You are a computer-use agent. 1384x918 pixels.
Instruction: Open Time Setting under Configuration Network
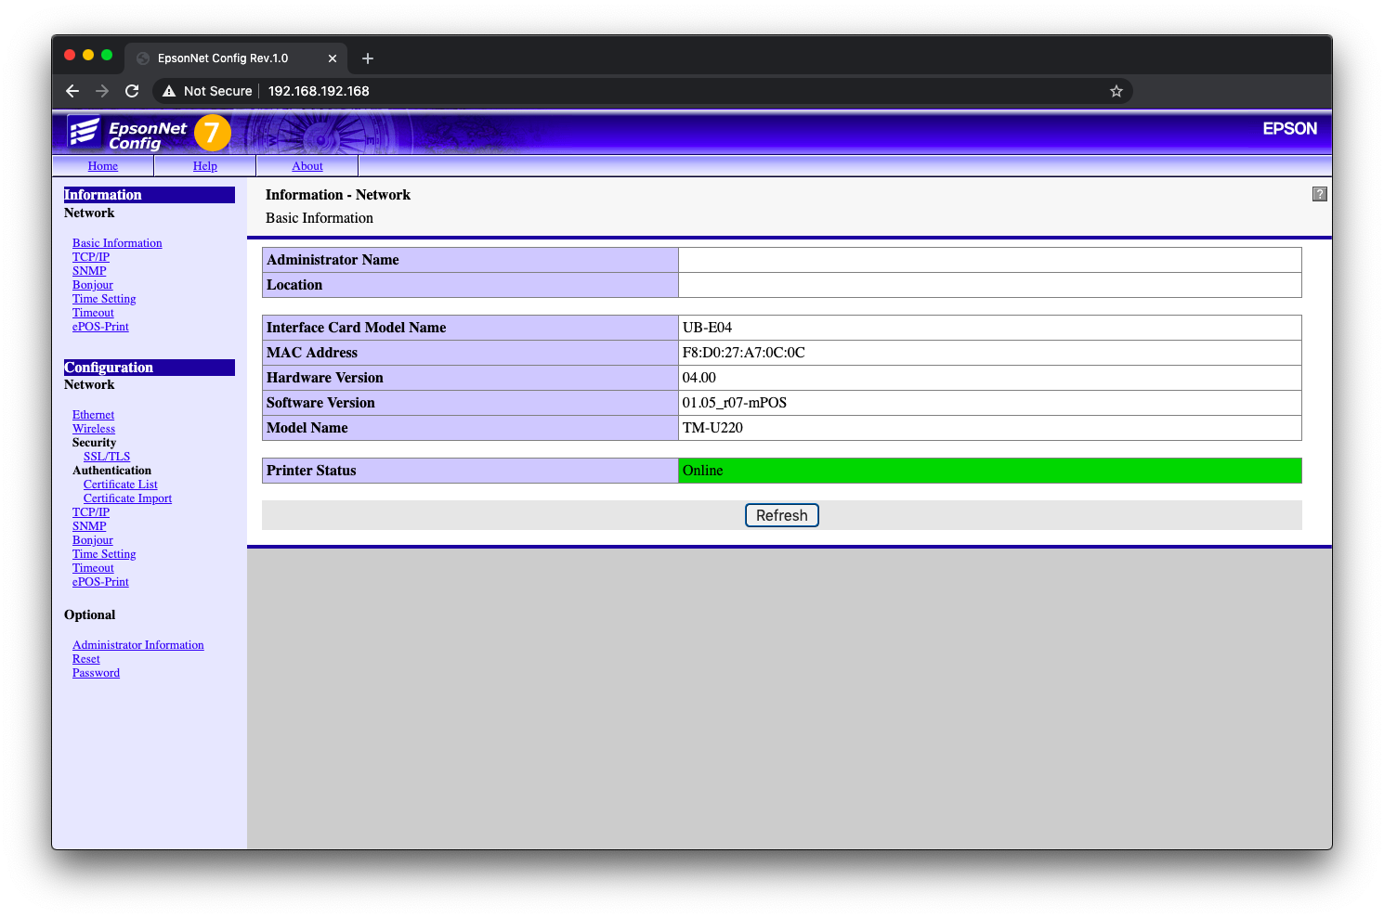(x=104, y=554)
